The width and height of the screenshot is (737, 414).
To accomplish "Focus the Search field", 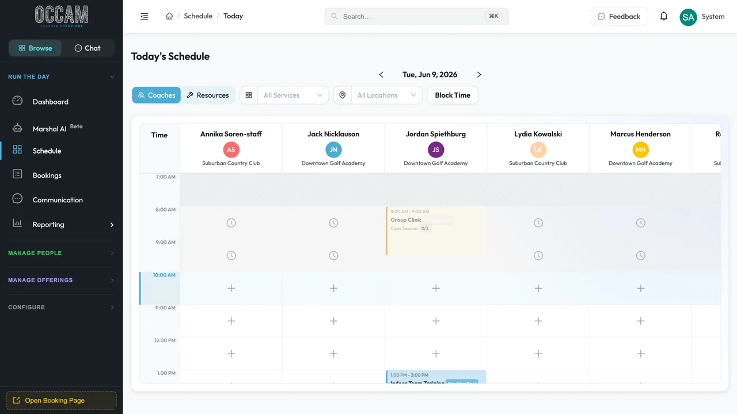I will pos(416,17).
